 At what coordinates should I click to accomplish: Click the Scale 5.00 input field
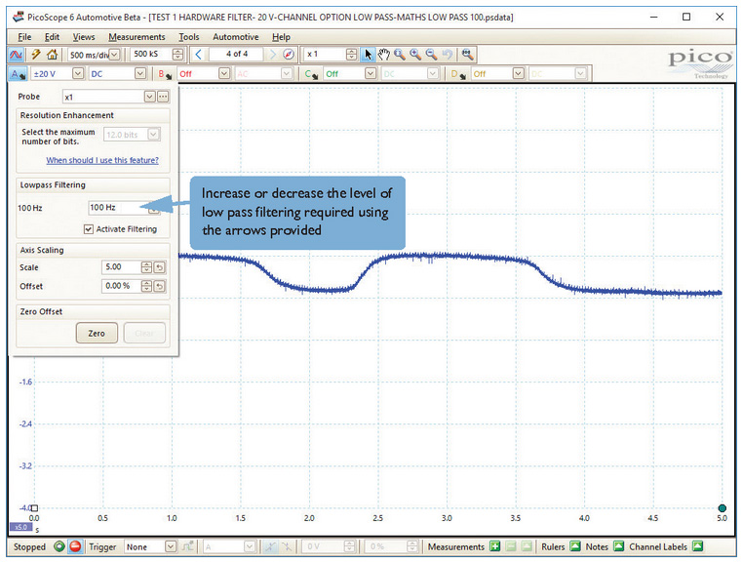tap(121, 267)
